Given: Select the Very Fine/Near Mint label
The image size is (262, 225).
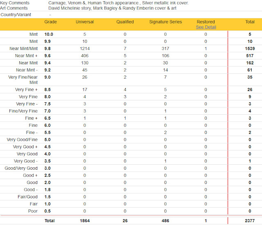Looking at the screenshot, I should [x=23, y=80].
